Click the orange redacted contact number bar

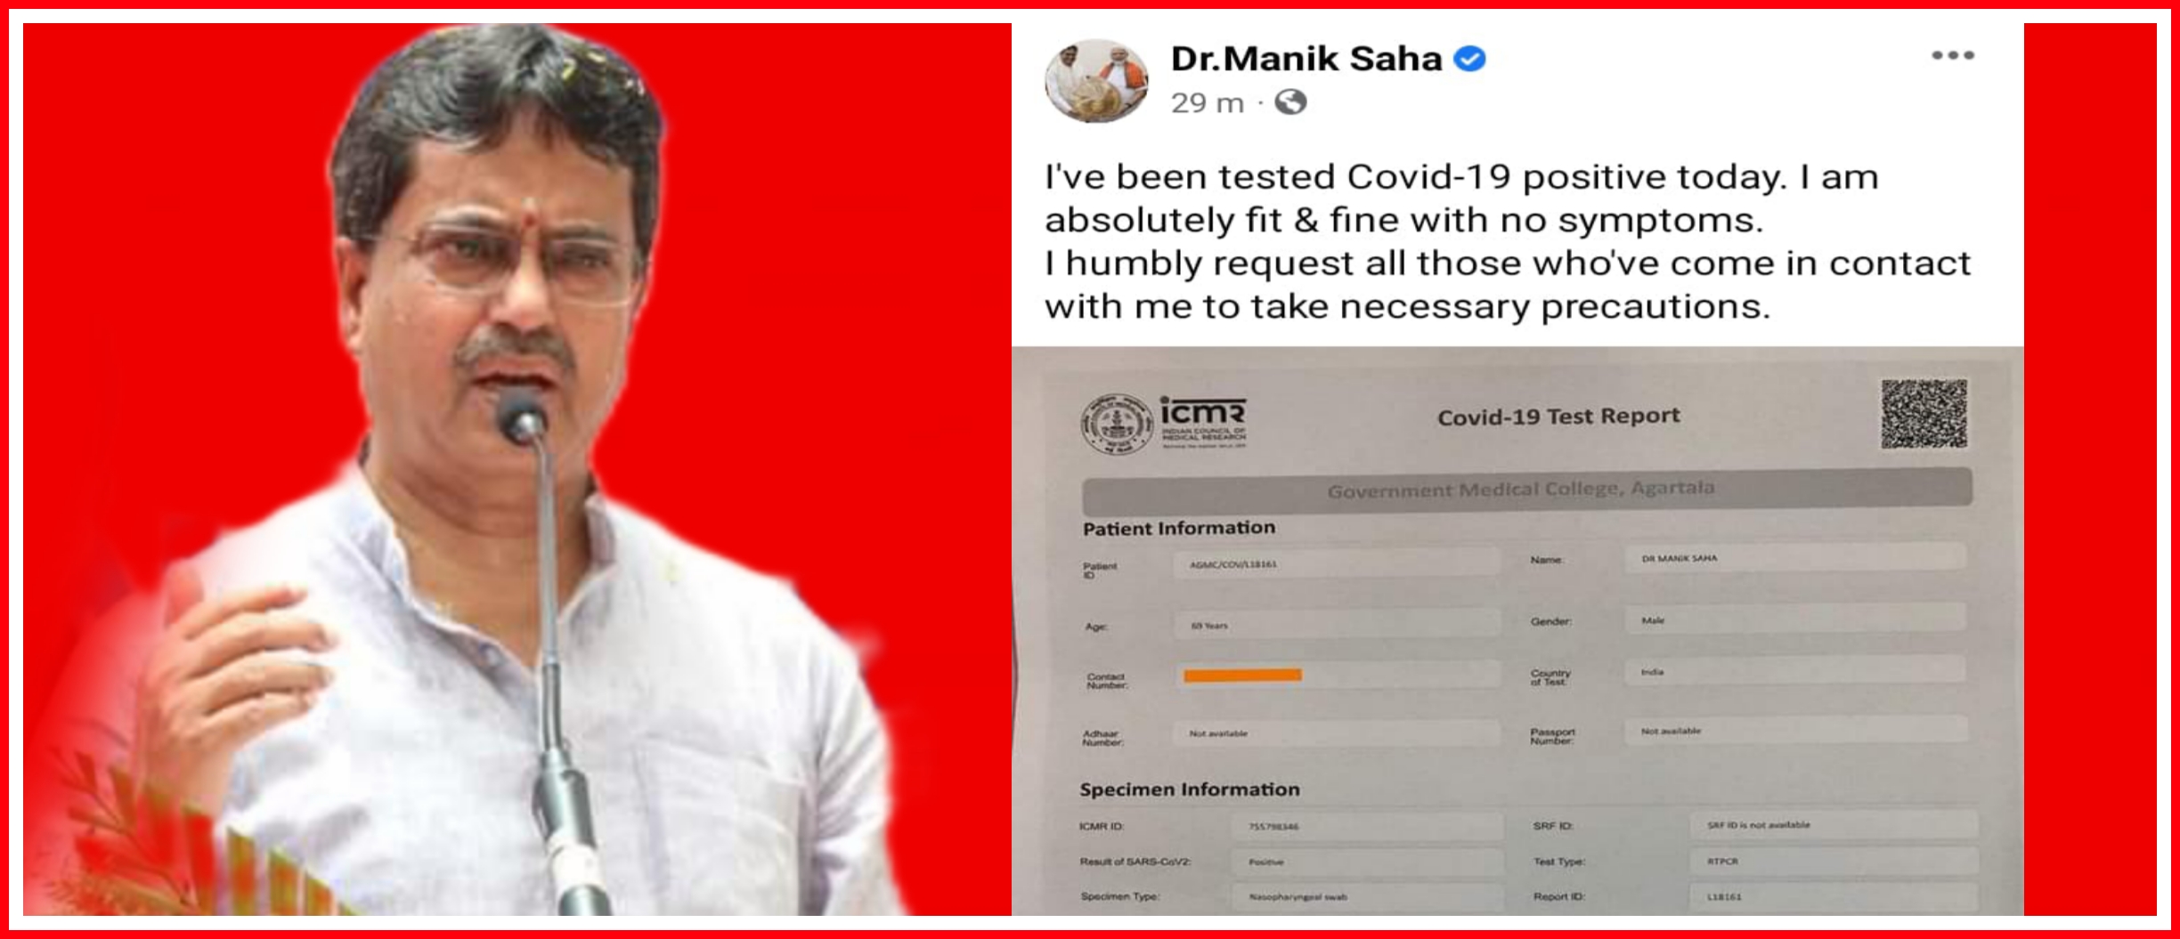click(x=1242, y=676)
